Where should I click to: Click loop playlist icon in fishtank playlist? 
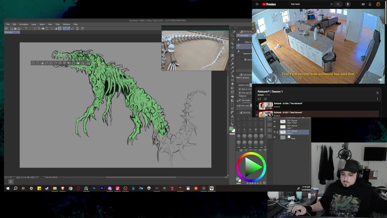(x=259, y=99)
